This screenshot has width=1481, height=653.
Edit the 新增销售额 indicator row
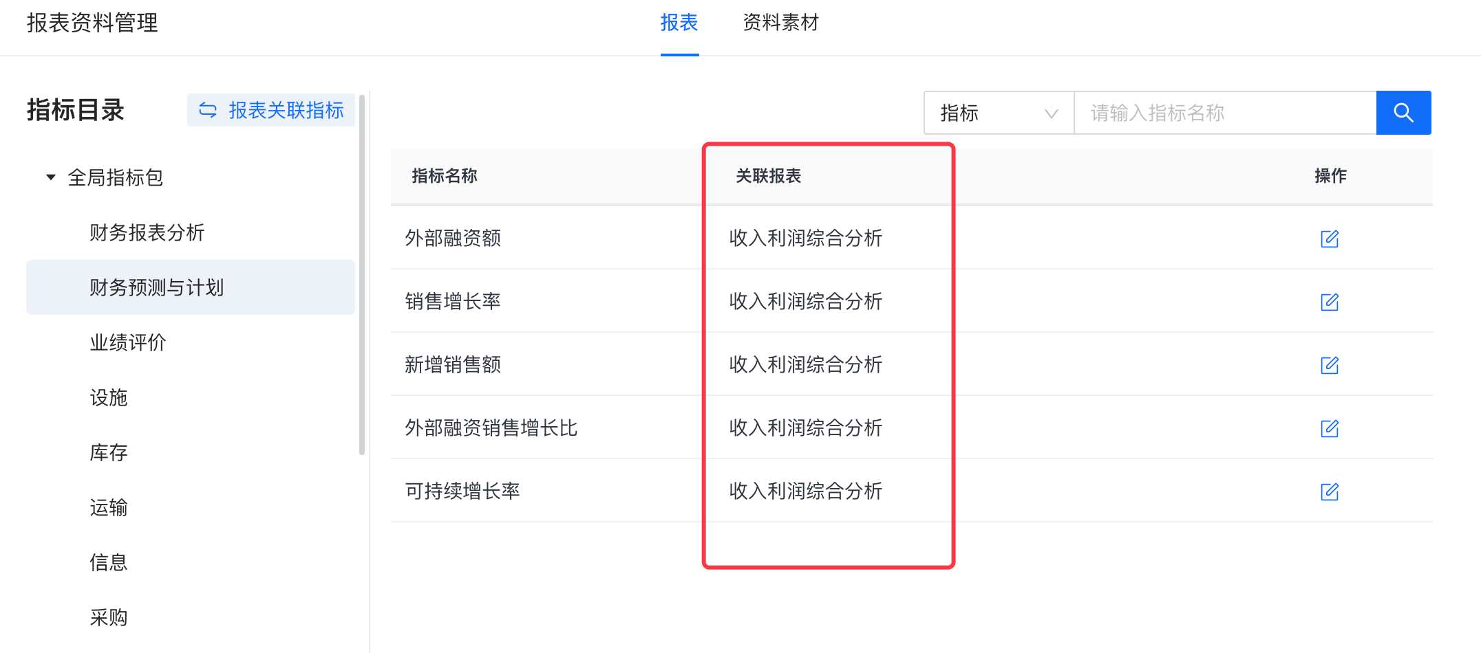coord(1329,365)
